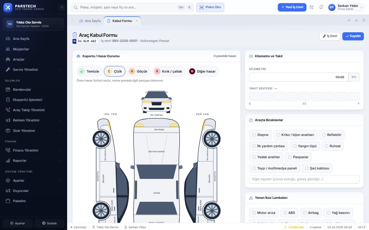Click the refresh icon in tab bar
This screenshot has height=230, width=369.
tap(364, 20)
